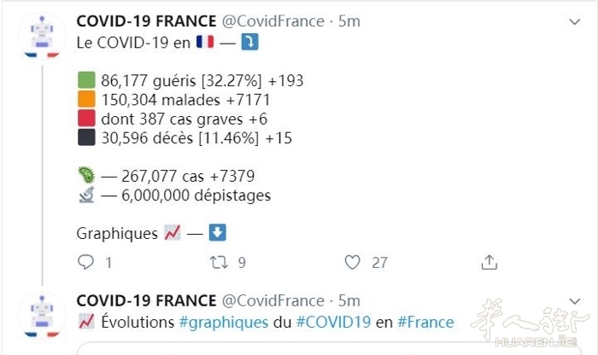Click the blue down-arrow emoji after Graphiques
The height and width of the screenshot is (355, 598).
[x=217, y=232]
